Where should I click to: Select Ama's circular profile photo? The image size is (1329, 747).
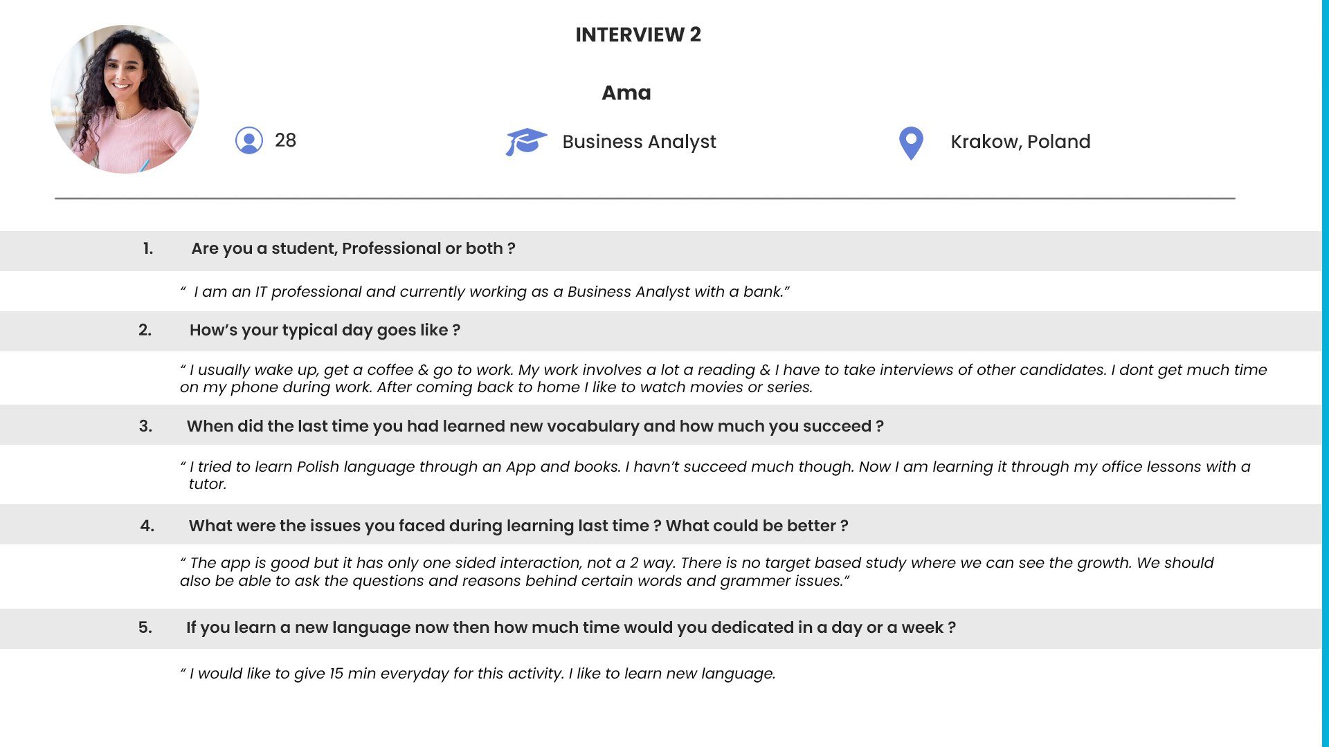[125, 99]
